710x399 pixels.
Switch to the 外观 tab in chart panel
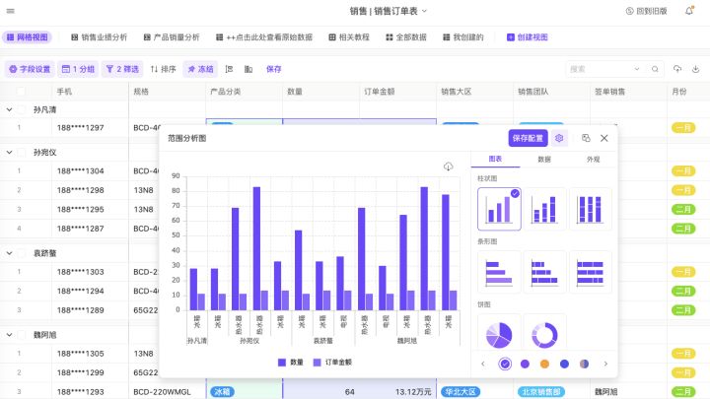click(x=594, y=160)
